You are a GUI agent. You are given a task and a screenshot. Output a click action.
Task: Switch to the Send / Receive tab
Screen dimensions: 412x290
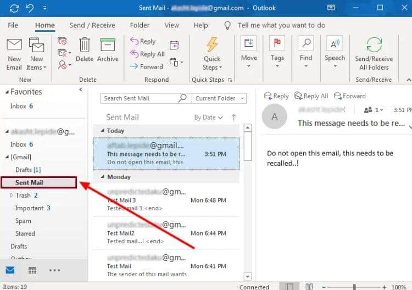[92, 25]
